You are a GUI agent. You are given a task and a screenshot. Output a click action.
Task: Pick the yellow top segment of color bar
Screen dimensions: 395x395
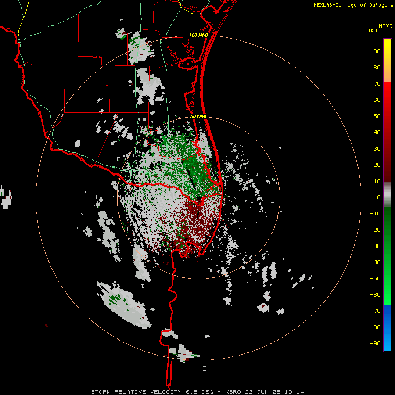388,61
